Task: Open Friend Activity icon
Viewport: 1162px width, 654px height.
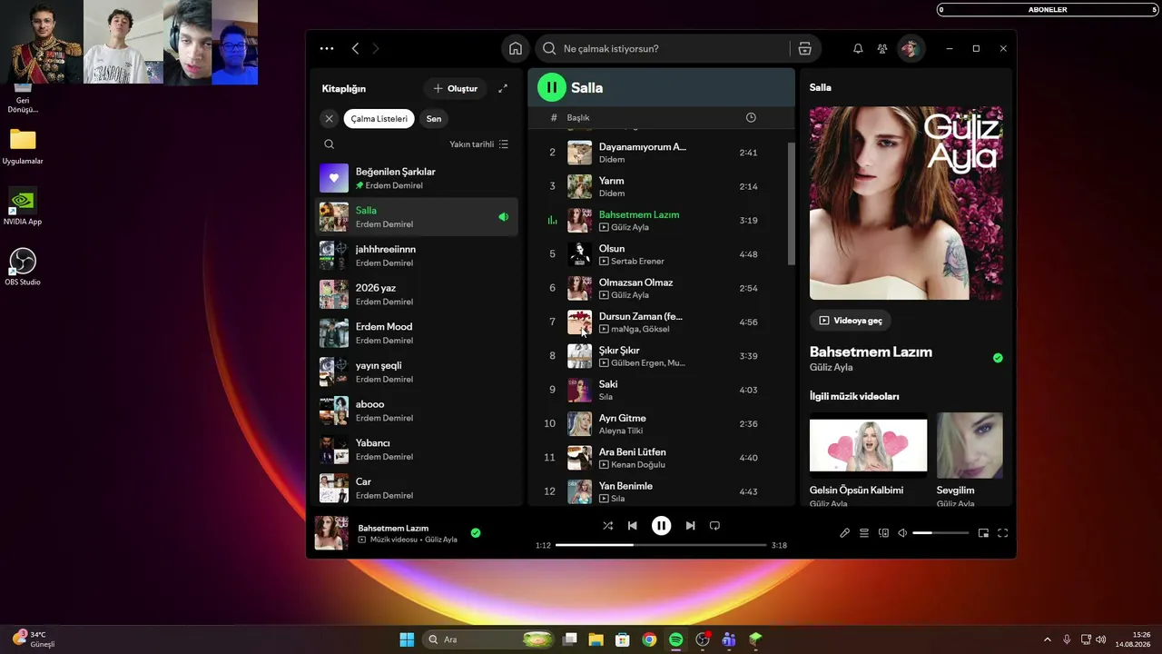Action: tap(882, 48)
